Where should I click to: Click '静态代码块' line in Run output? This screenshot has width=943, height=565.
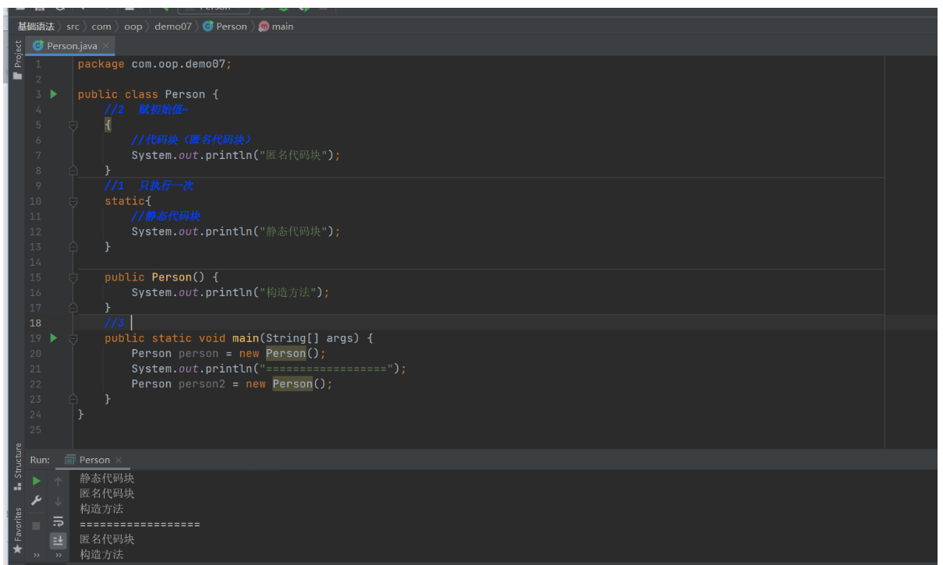107,478
